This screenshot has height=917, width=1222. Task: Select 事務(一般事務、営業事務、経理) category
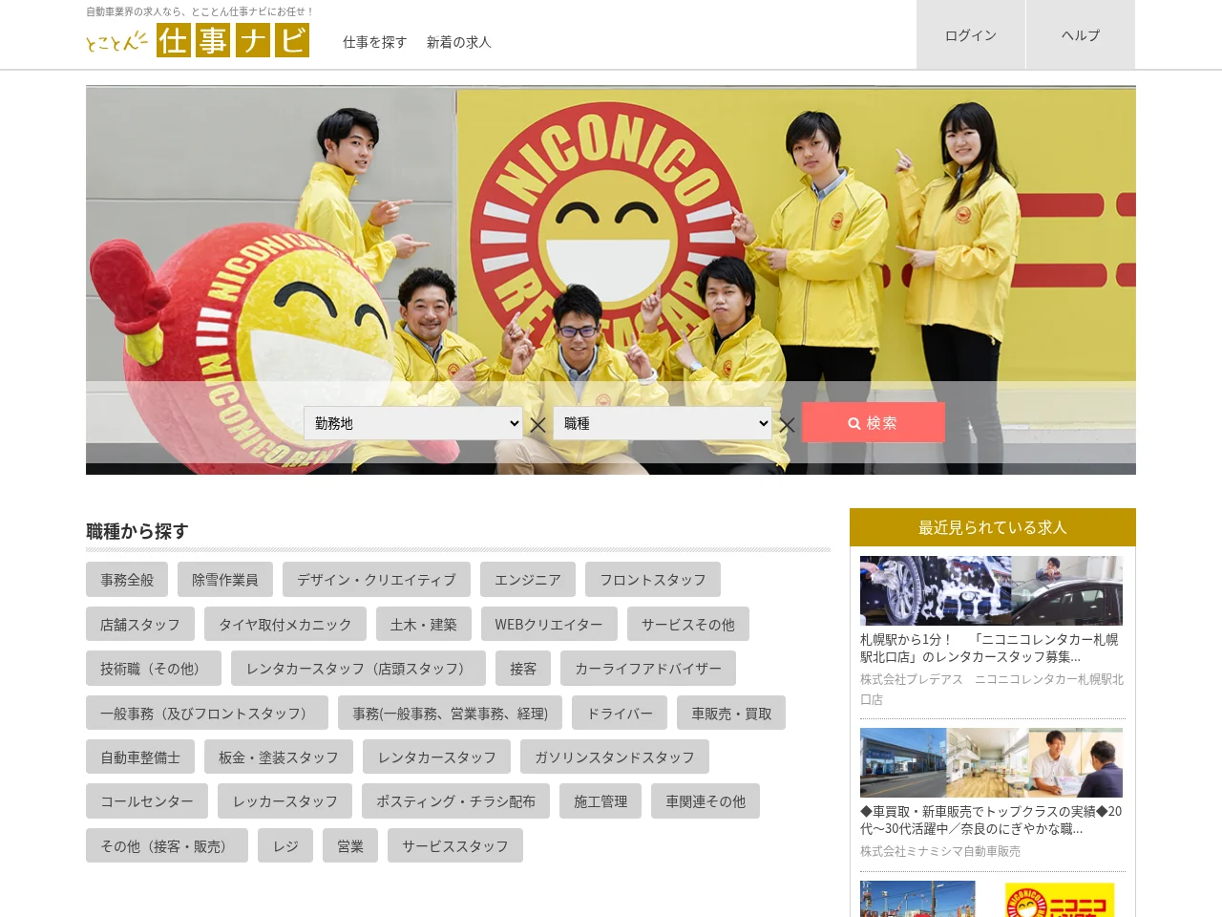[x=451, y=714]
